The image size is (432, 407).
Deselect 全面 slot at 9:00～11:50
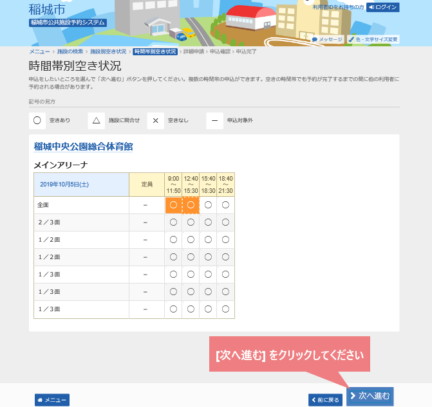(x=173, y=205)
